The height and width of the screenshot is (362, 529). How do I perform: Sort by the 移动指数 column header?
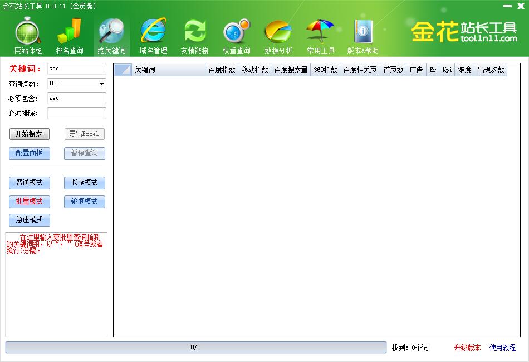click(x=254, y=70)
